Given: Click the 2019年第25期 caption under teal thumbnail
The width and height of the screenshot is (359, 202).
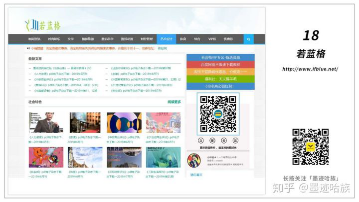Looking at the screenshot, I should pyautogui.click(x=163, y=174).
